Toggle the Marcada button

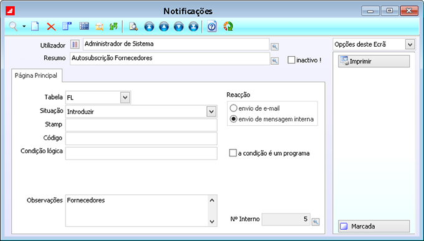tap(374, 226)
